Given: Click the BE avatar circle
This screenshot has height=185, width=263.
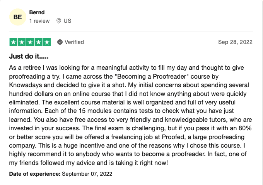Looking at the screenshot, I should coord(18,17).
